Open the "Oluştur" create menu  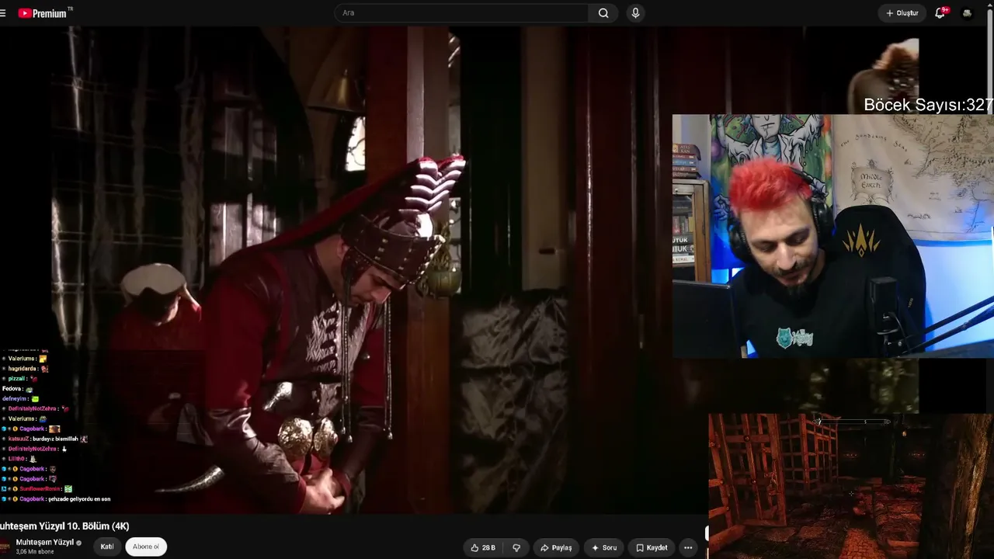click(x=902, y=13)
